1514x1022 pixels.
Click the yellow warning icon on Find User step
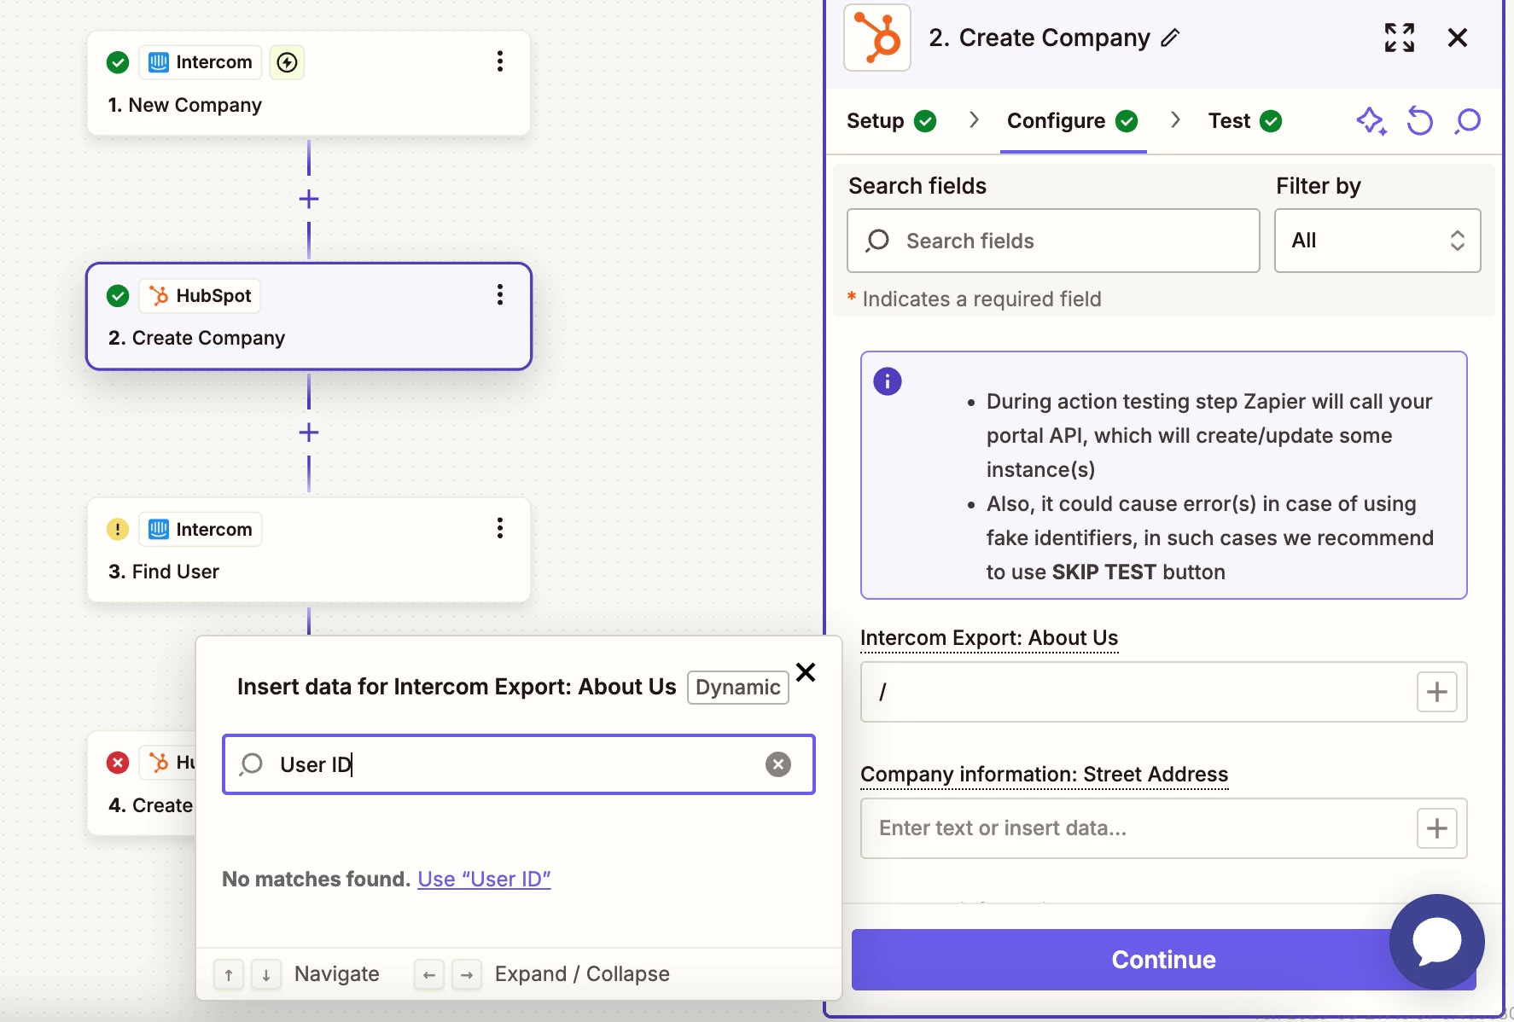point(118,529)
